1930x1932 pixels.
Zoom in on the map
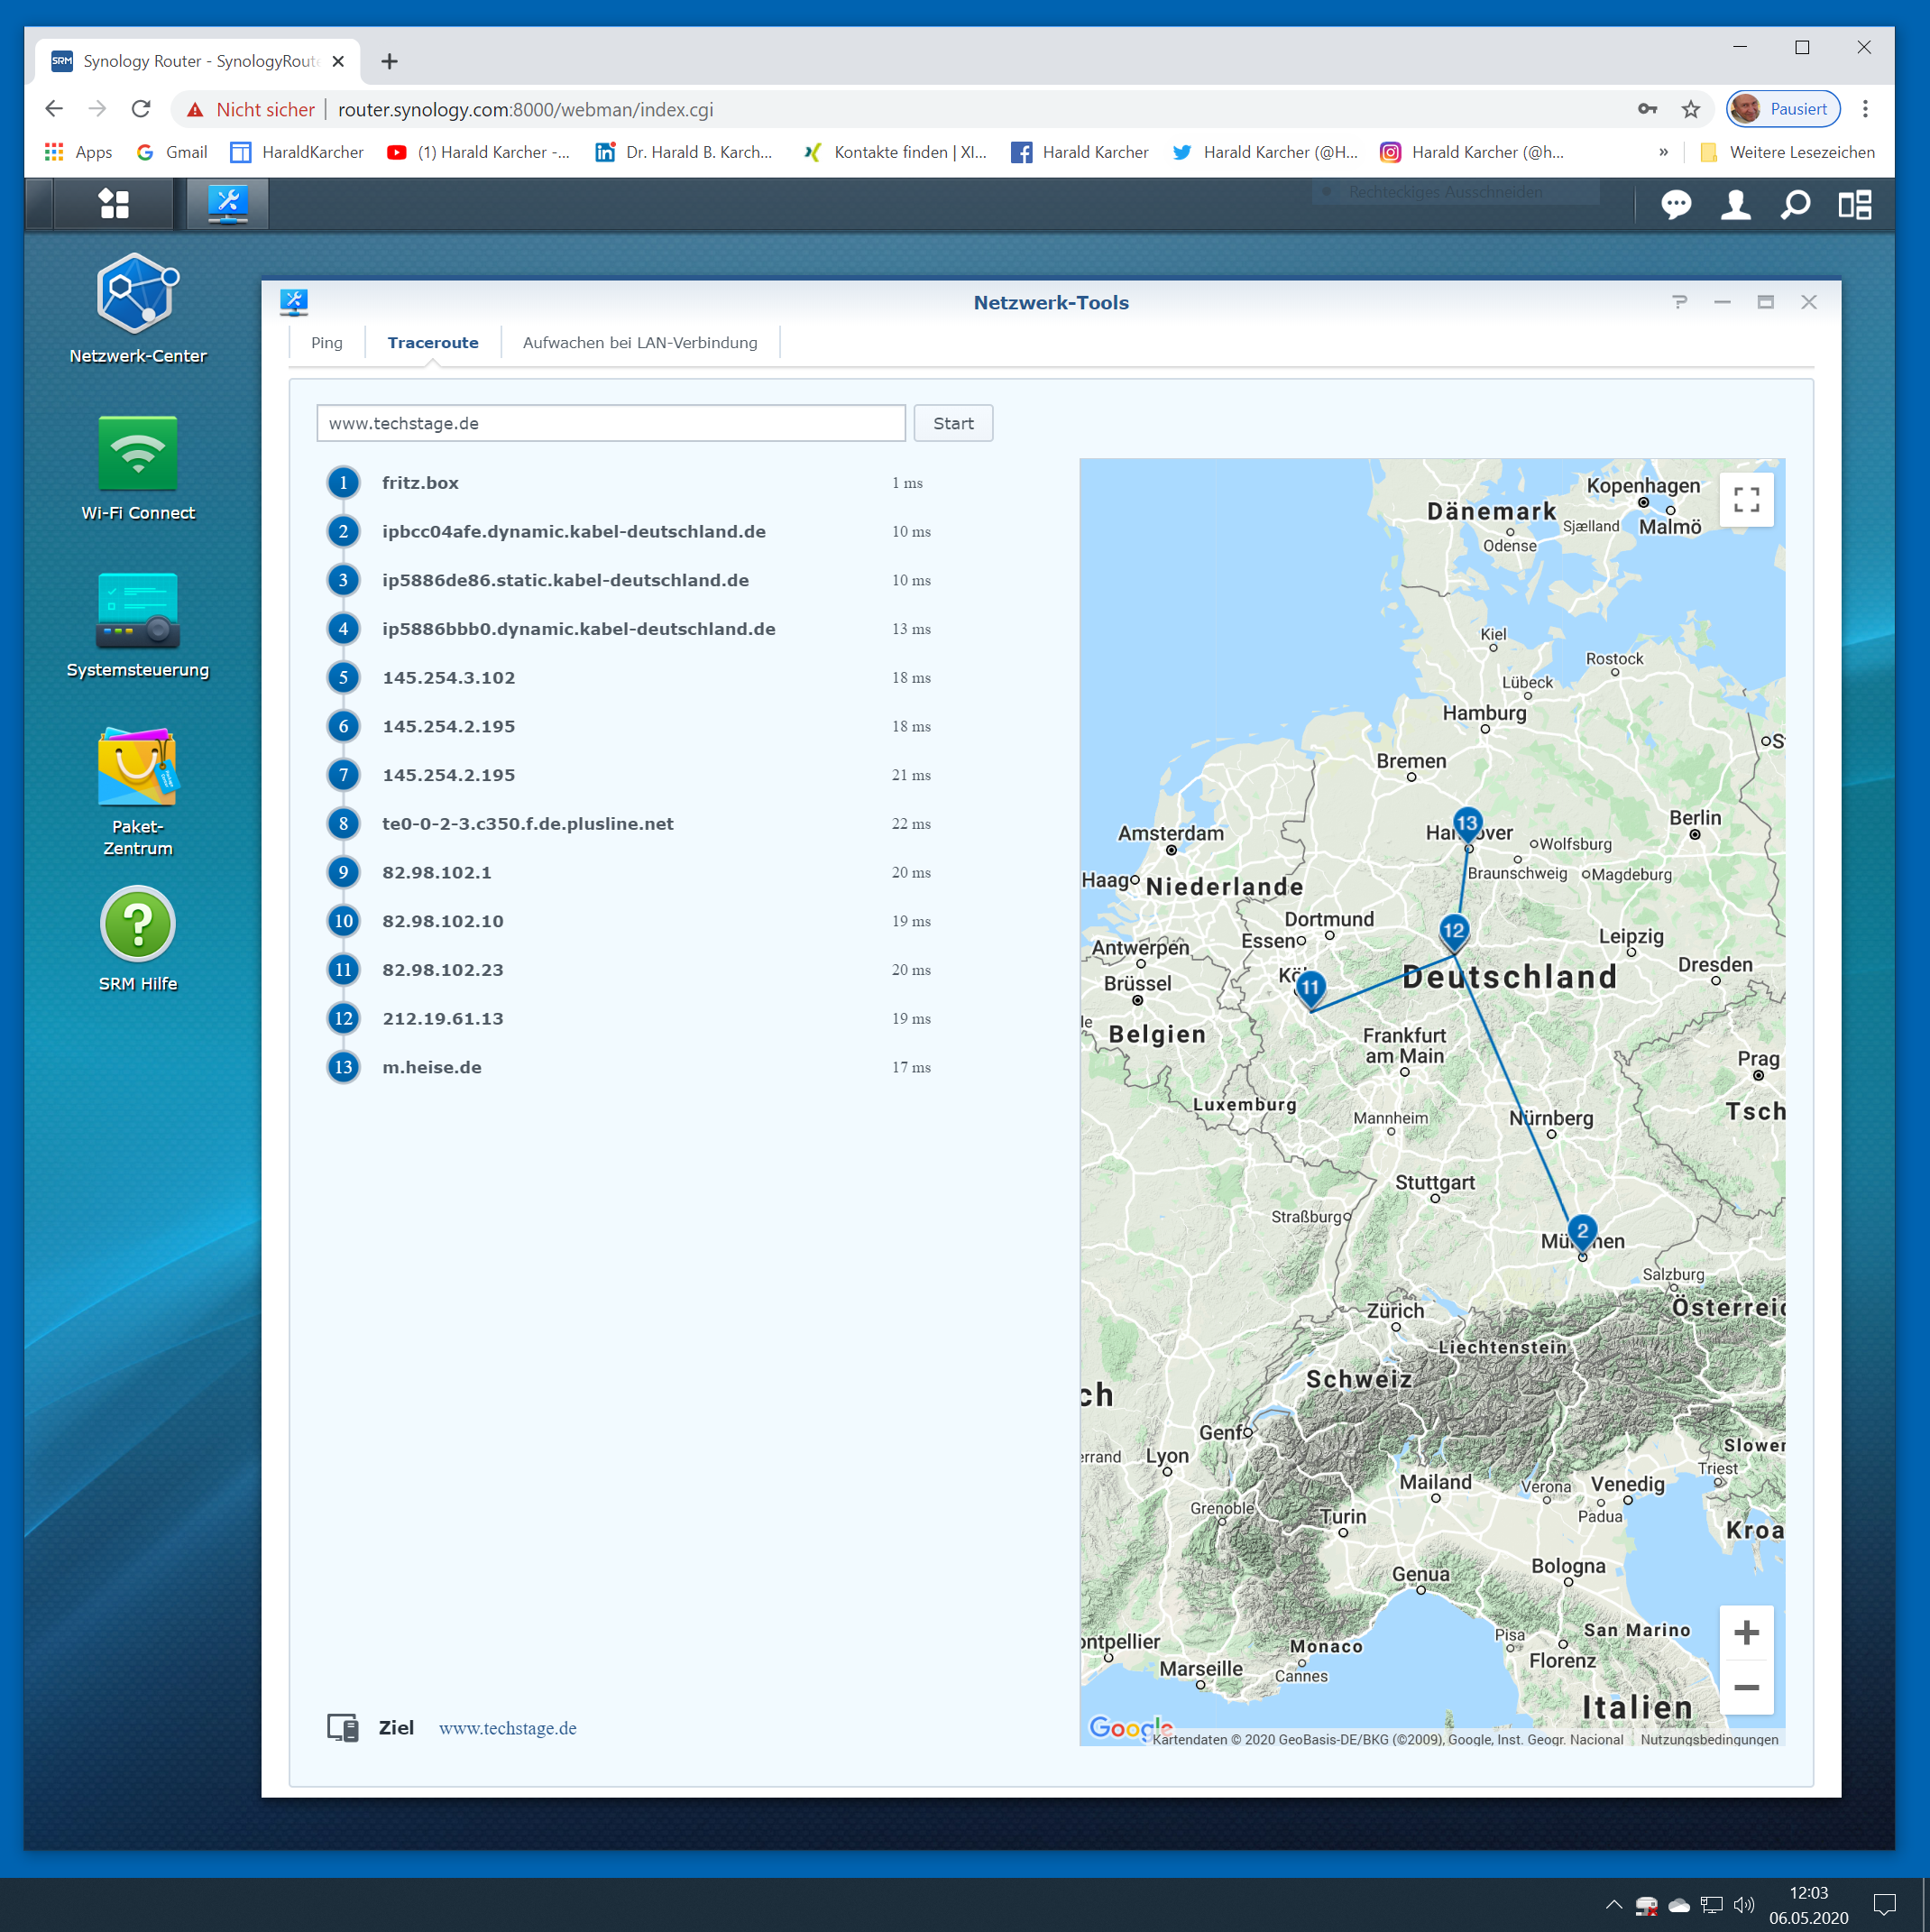click(1746, 1633)
